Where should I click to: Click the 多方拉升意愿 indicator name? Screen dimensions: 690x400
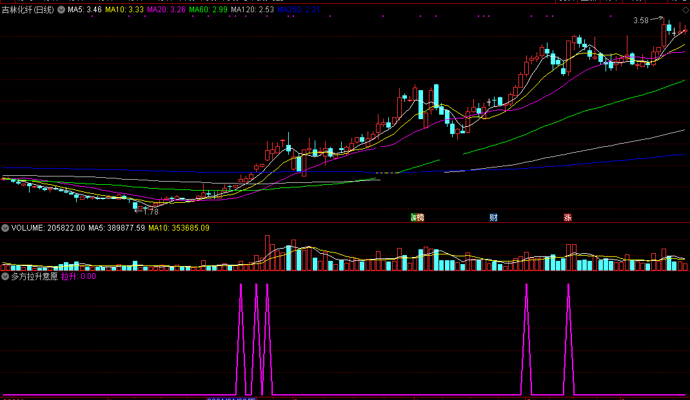(x=34, y=276)
